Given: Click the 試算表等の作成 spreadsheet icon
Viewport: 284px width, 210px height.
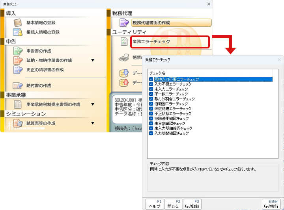Looking at the screenshot, I should 18,123.
